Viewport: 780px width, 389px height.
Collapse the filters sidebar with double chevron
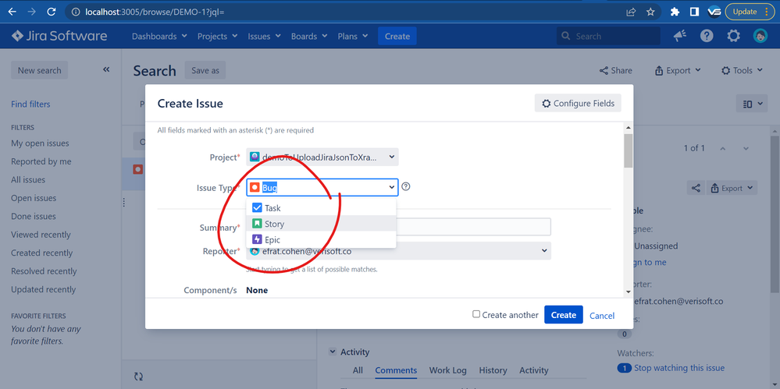pos(106,69)
